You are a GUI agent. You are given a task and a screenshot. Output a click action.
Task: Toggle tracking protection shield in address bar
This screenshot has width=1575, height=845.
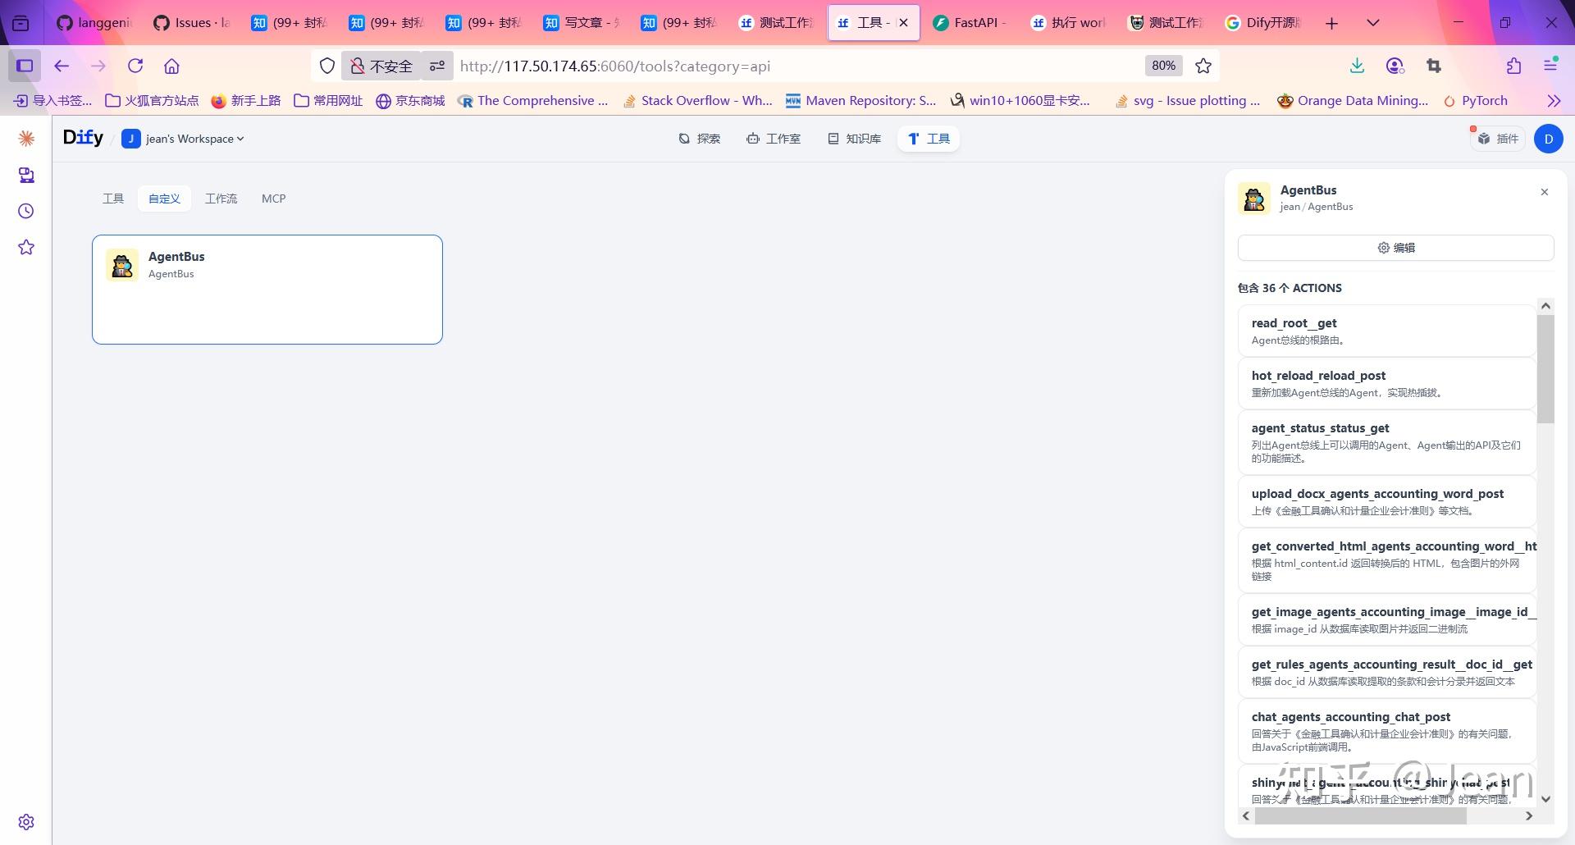(327, 66)
